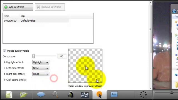This screenshot has width=178, height=100.
Task: Click the green plus icon on Add keyframe
Action: point(6,7)
